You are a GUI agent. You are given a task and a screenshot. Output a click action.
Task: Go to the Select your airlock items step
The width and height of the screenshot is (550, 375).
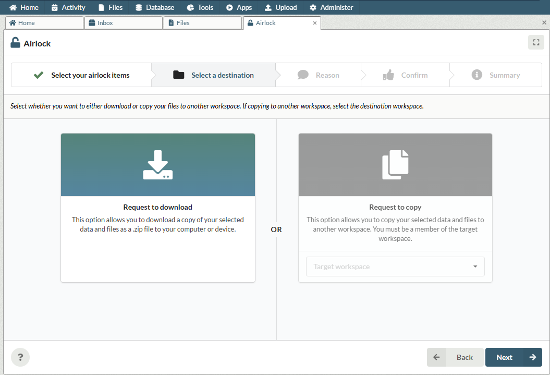[82, 75]
